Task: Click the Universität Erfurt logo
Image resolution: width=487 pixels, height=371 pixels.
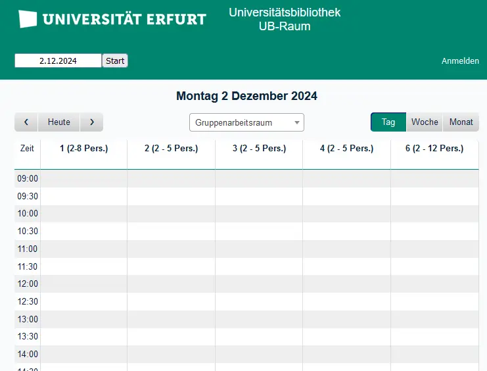Action: [112, 19]
